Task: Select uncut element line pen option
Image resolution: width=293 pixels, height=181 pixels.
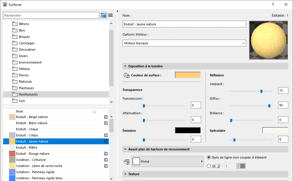Action: pos(209,157)
